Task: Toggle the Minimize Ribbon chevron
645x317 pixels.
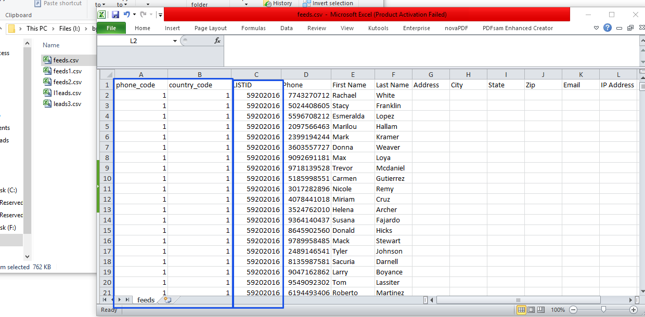Action: click(596, 28)
